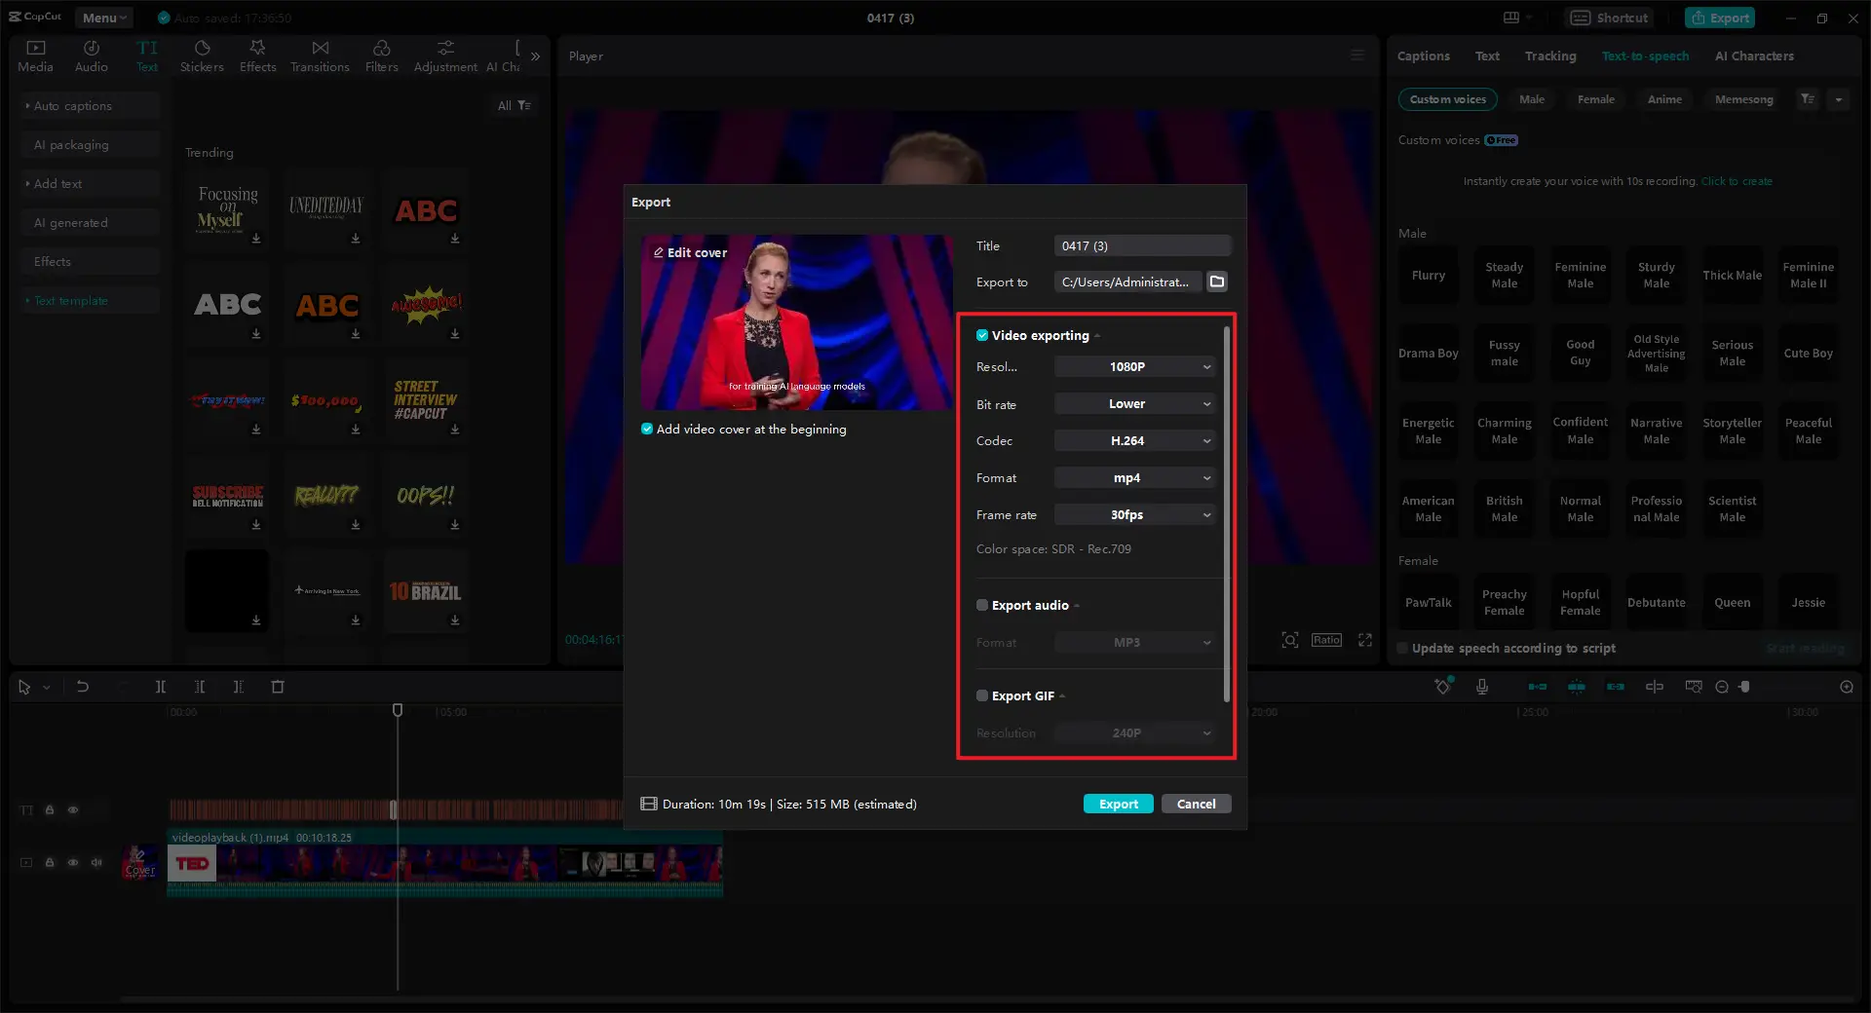Click the folder icon beside Export to path
Viewport: 1871px width, 1013px height.
[1217, 281]
